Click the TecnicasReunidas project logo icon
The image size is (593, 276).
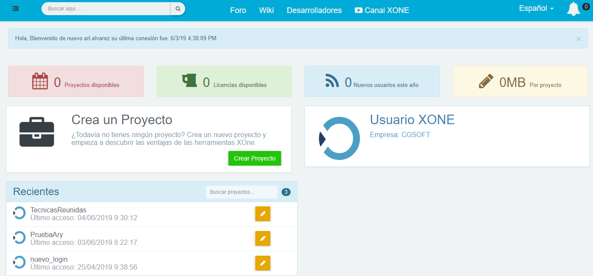click(x=19, y=213)
